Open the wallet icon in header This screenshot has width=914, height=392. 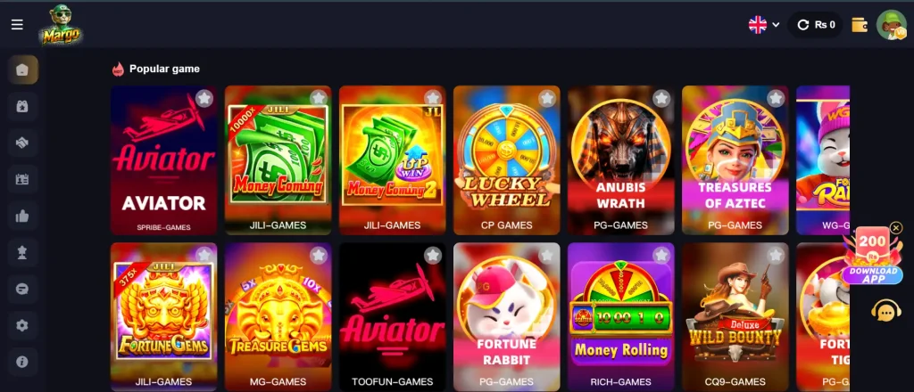pyautogui.click(x=860, y=25)
